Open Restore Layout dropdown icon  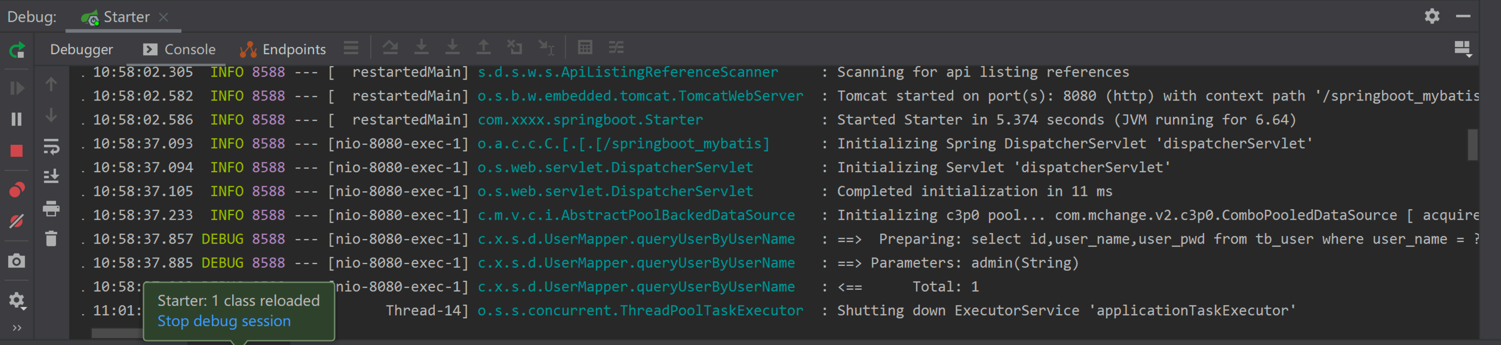pos(1463,49)
